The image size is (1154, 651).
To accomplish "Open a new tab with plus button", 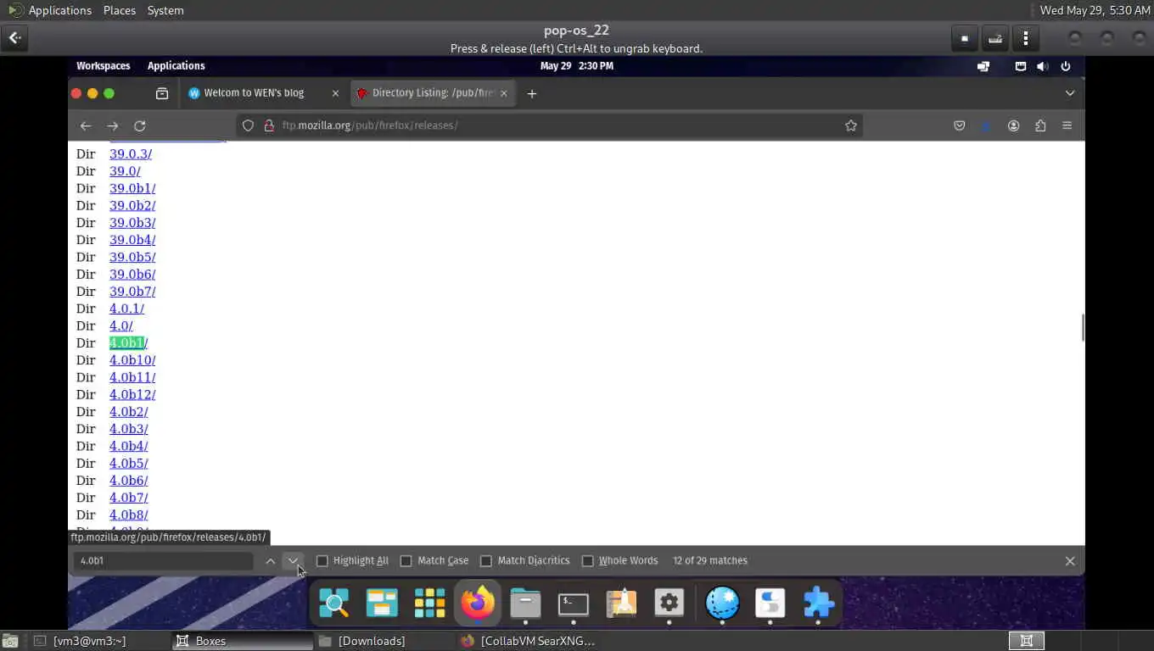I will pyautogui.click(x=532, y=93).
